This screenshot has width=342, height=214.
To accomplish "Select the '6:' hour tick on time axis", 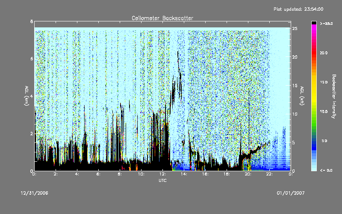I will 99,174.
